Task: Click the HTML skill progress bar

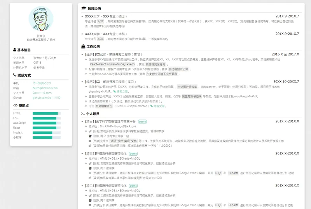Action: tap(47, 113)
